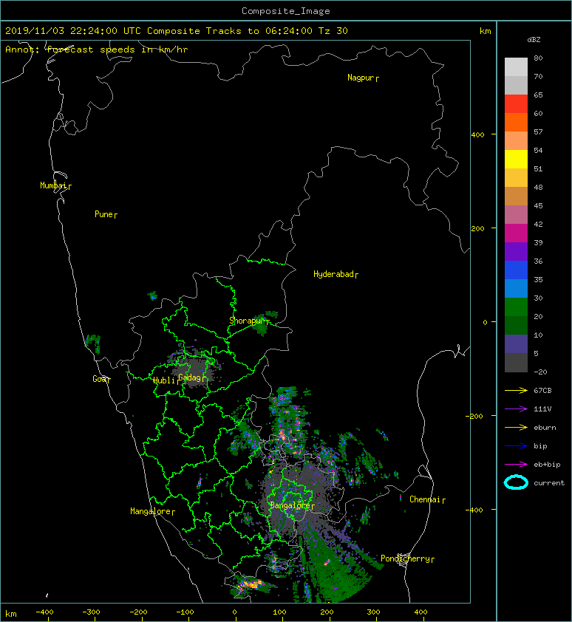Select the 65 dBZ red color swatch
This screenshot has width=572, height=622.
click(516, 104)
